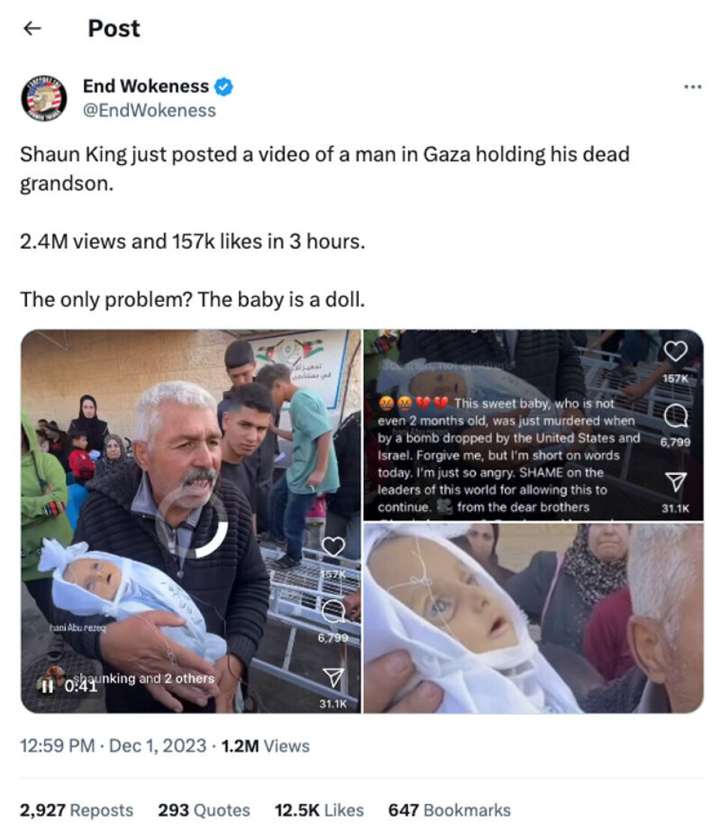Click the share icon above 31.1K top-right
This screenshot has height=839, width=719.
[x=675, y=482]
